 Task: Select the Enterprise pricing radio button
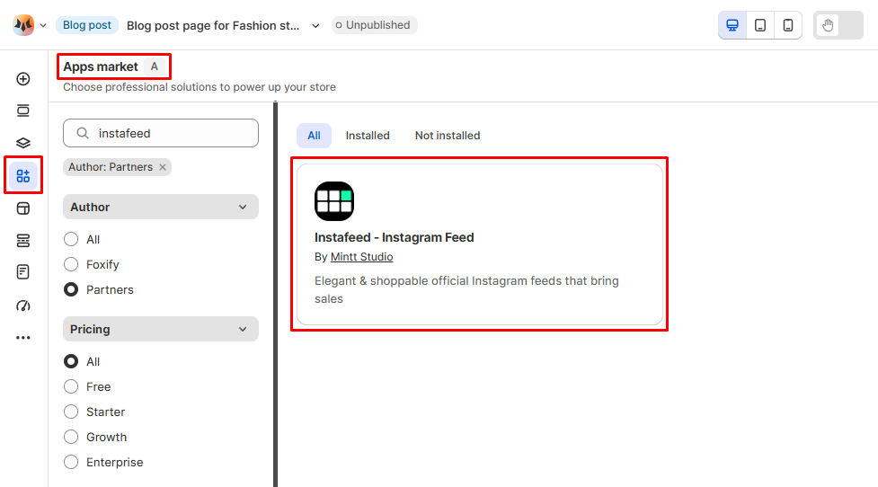[x=71, y=462]
